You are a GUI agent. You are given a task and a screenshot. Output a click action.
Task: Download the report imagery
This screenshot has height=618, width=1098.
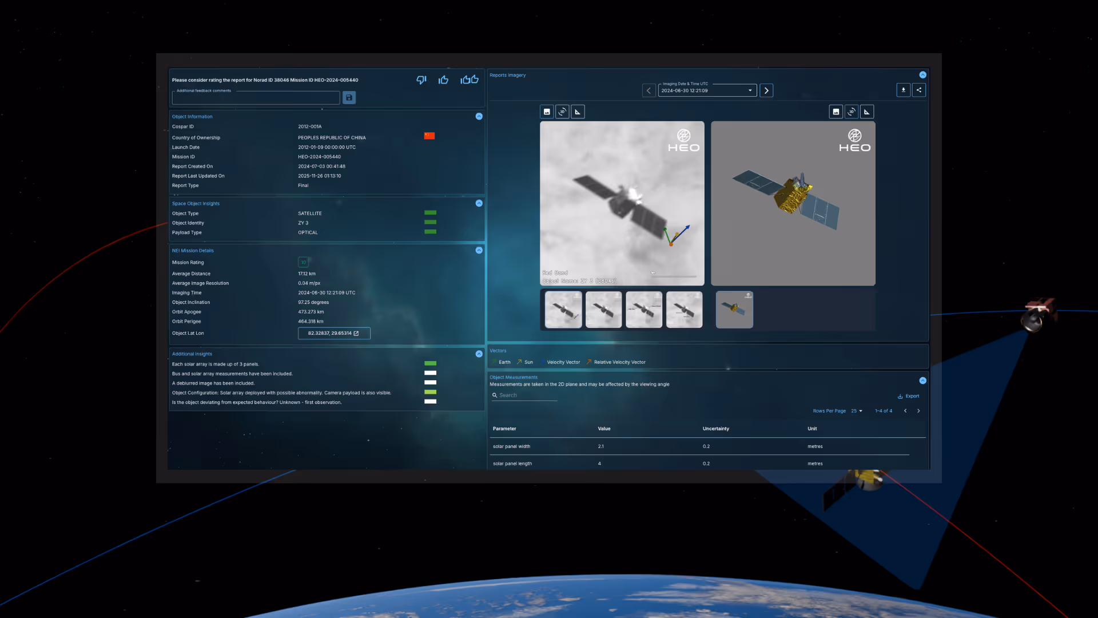[x=903, y=90]
